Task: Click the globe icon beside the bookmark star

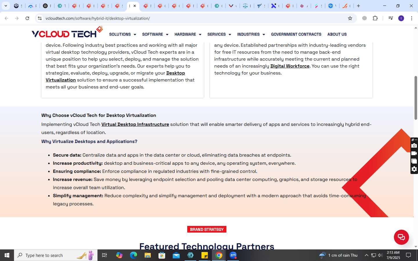Action: point(364,18)
